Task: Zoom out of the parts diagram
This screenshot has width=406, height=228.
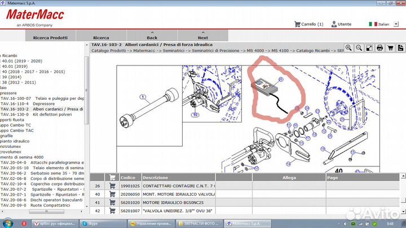Action: click(359, 48)
